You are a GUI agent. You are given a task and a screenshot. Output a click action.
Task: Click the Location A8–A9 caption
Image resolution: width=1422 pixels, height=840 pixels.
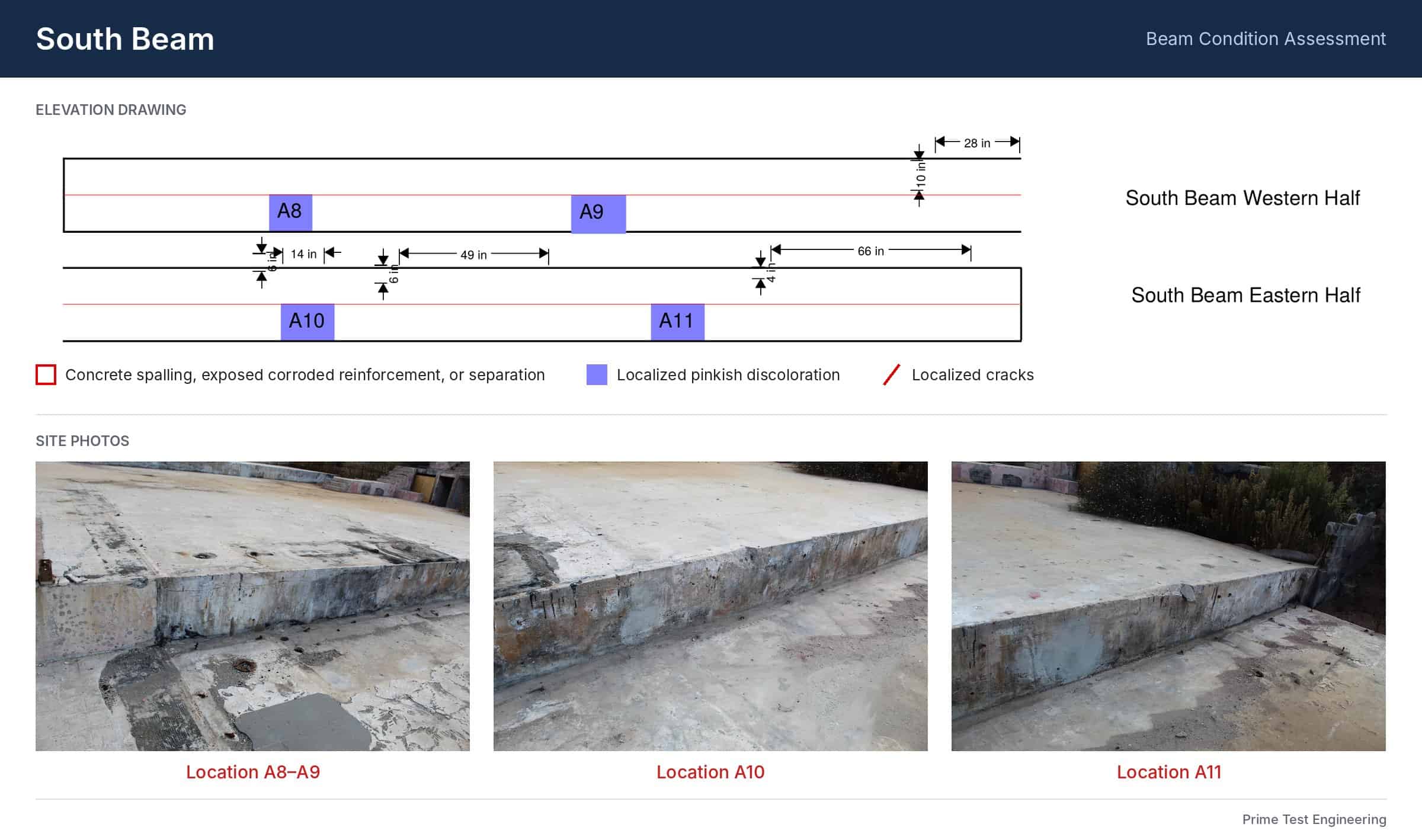[253, 772]
